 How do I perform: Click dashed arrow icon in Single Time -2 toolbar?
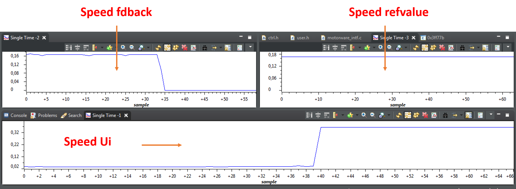(x=214, y=48)
